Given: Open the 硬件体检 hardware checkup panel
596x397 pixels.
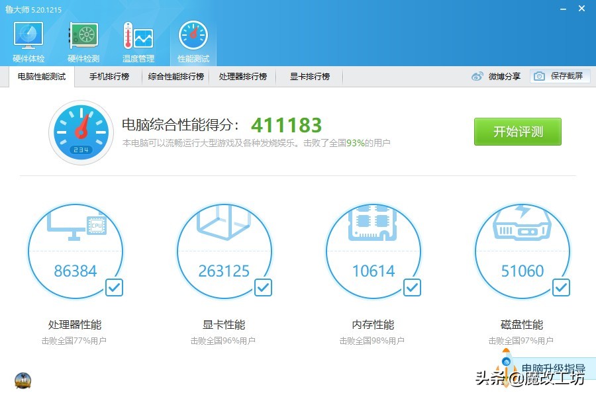Looking at the screenshot, I should [27, 36].
